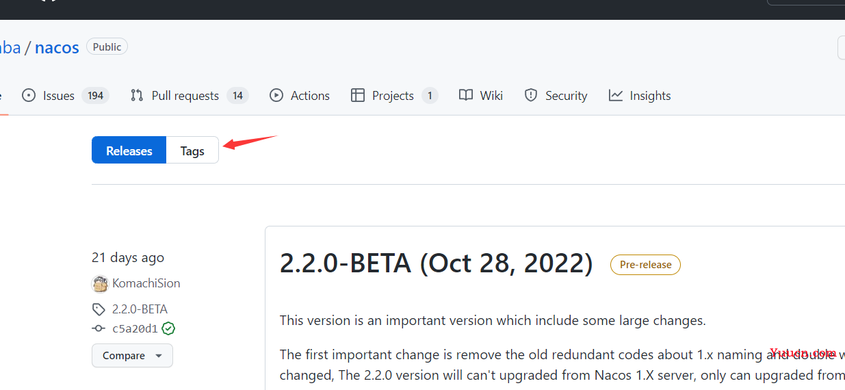The image size is (845, 390).
Task: Click the Actions play icon
Action: click(x=276, y=96)
